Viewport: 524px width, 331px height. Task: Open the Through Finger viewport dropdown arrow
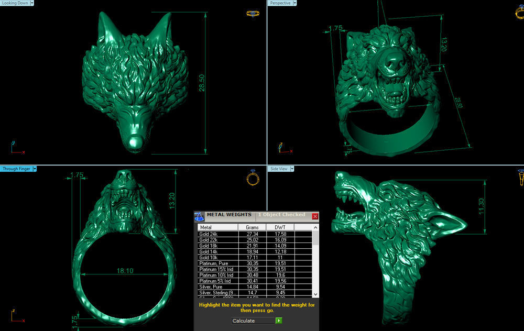[x=35, y=169]
